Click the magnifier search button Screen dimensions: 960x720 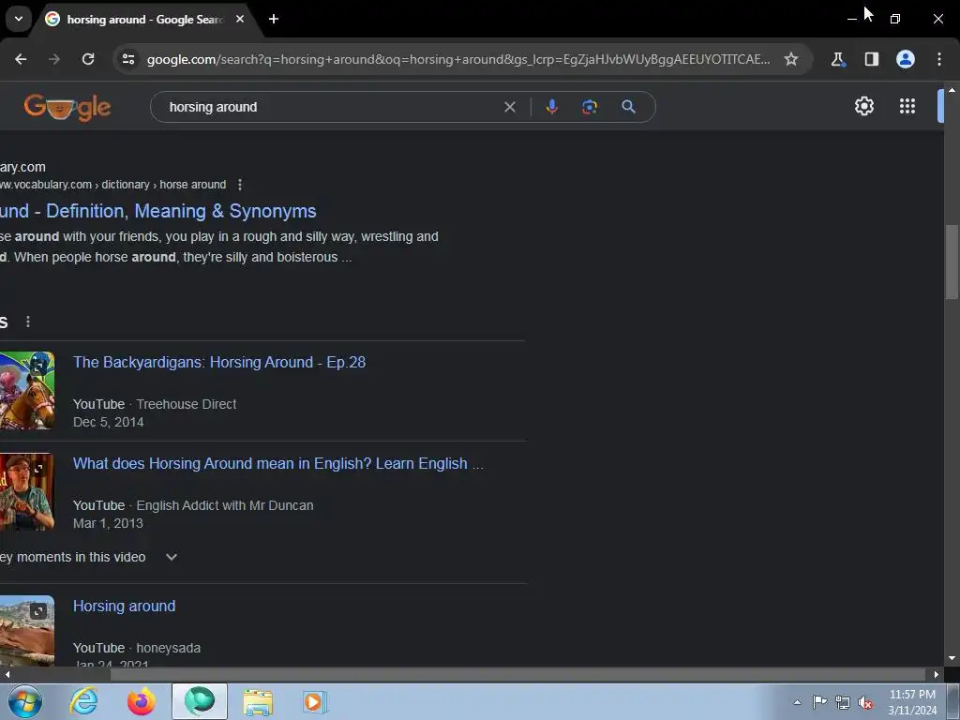[x=628, y=107]
